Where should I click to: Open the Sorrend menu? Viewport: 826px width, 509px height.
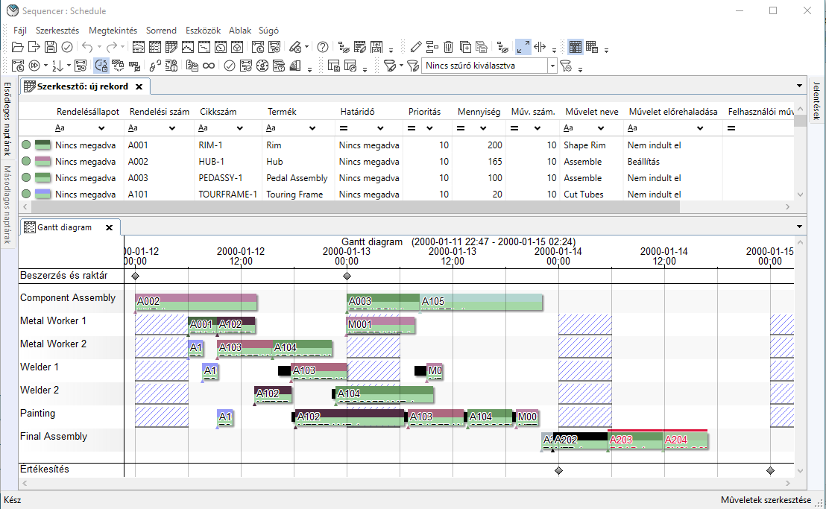pyautogui.click(x=161, y=31)
